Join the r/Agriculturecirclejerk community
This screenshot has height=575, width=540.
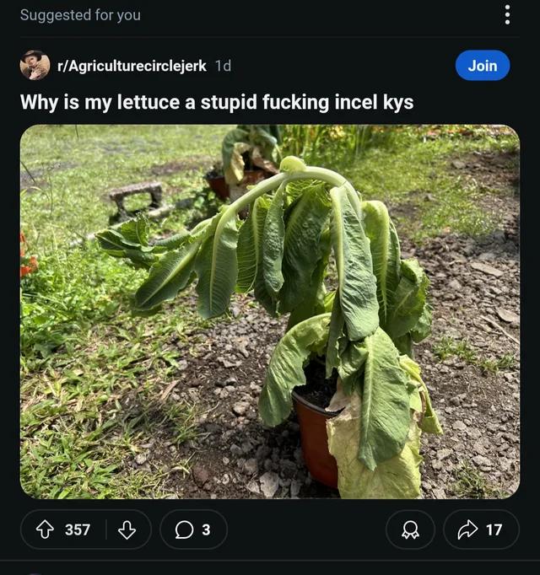coord(482,66)
